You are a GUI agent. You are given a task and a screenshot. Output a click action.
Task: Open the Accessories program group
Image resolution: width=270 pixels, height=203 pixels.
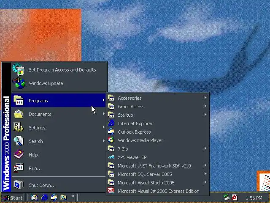tap(157, 98)
